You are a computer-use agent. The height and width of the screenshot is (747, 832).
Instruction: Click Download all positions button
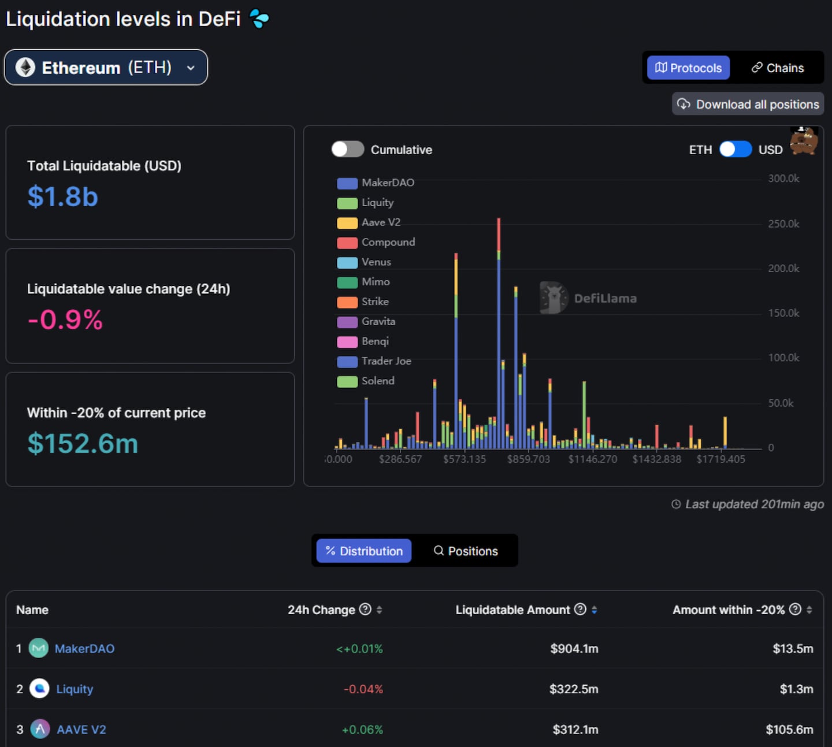click(748, 104)
